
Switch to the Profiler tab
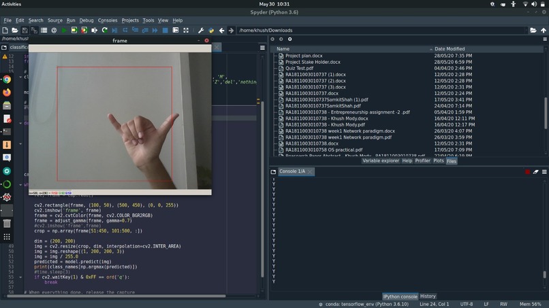coord(422,161)
